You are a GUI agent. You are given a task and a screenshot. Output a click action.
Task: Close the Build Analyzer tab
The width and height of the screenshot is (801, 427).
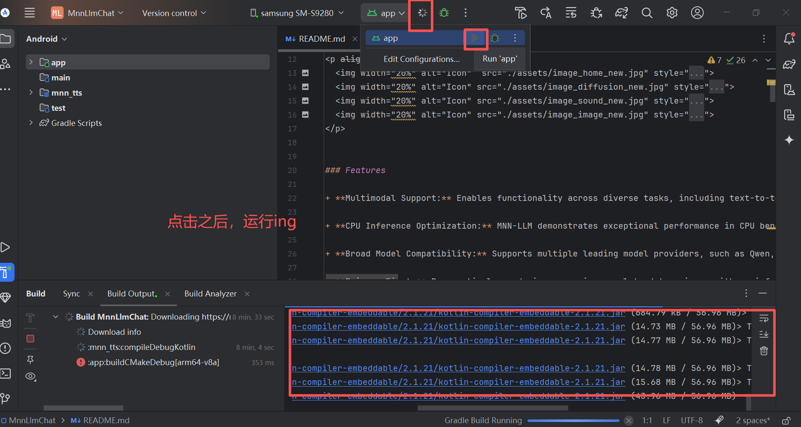247,294
